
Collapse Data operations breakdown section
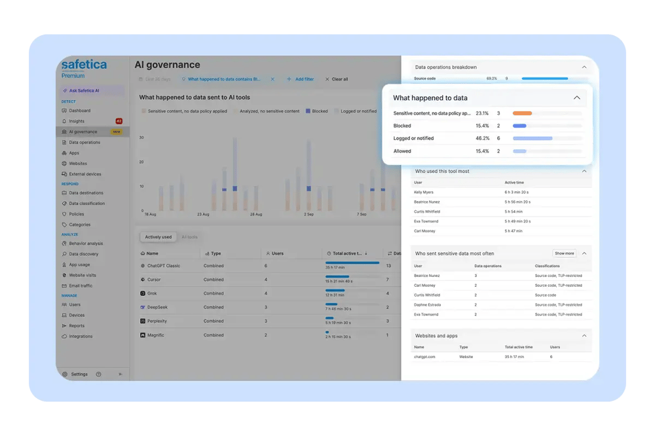(x=584, y=67)
